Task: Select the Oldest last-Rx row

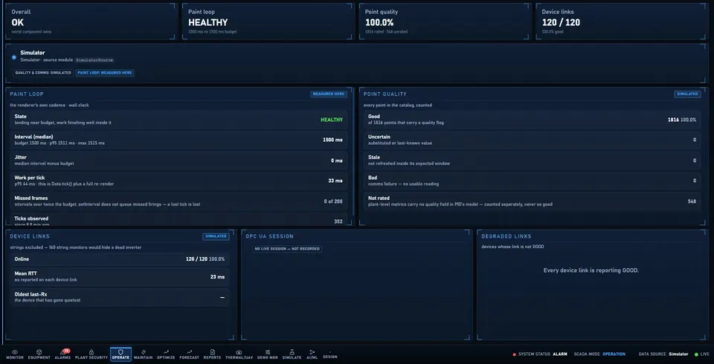Action: [120, 297]
